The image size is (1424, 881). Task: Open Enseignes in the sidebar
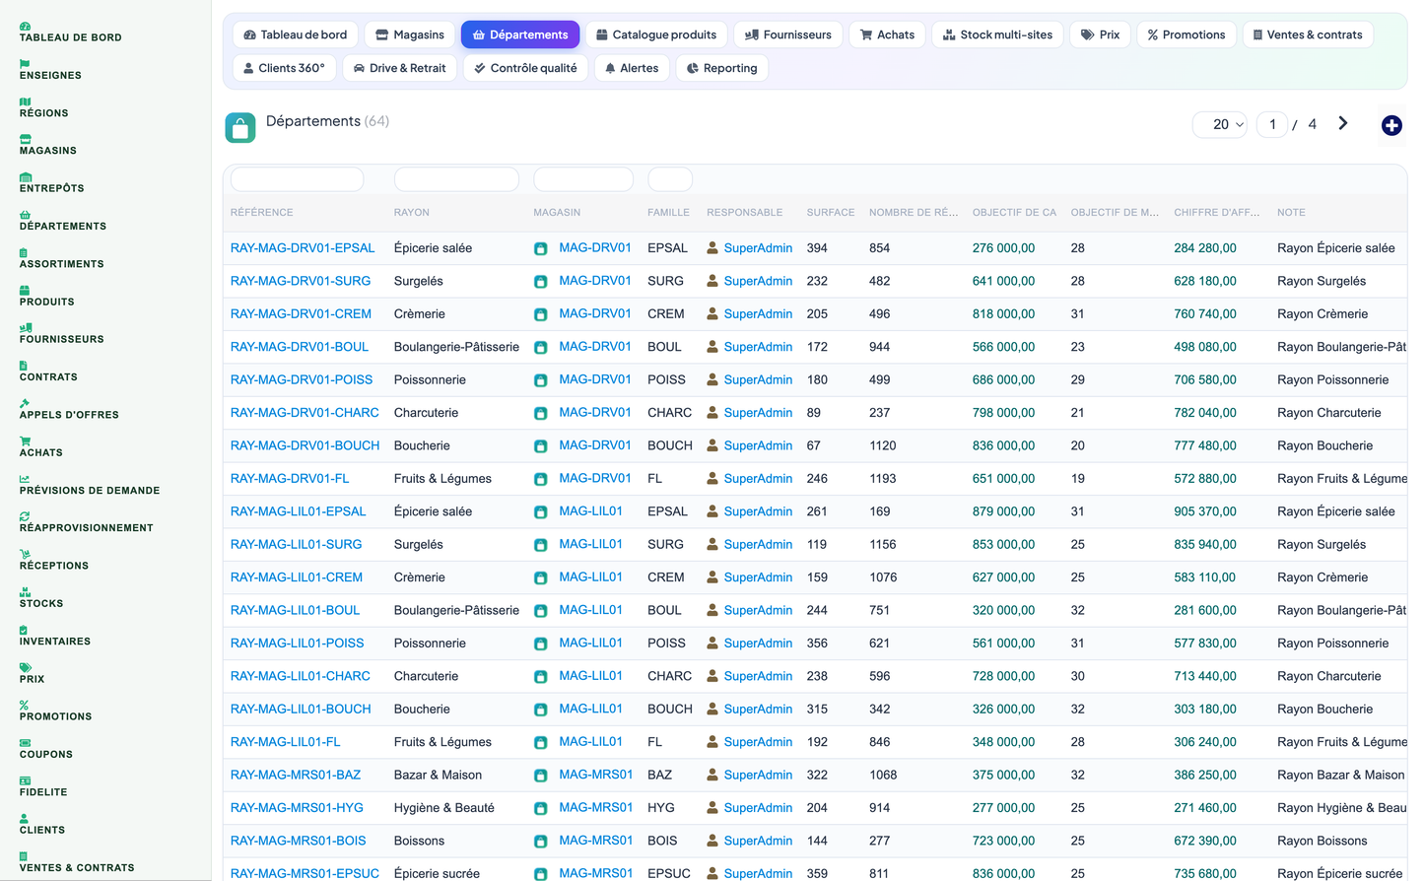(x=50, y=70)
